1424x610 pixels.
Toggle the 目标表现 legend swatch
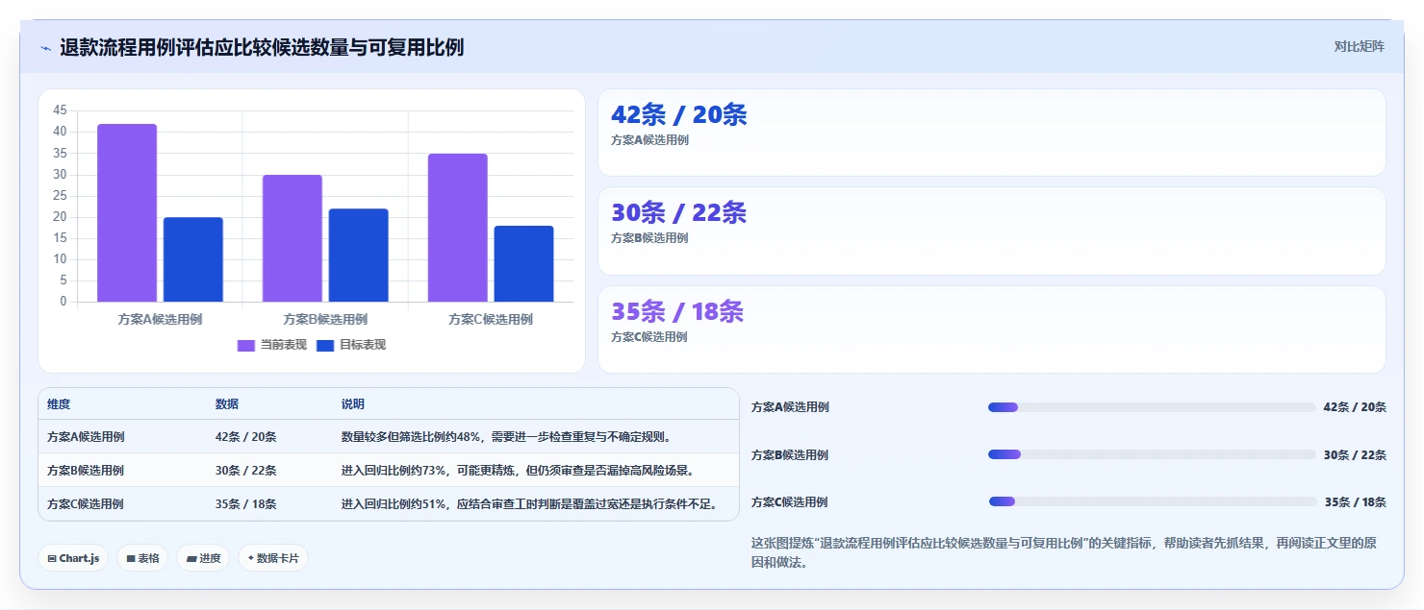325,346
